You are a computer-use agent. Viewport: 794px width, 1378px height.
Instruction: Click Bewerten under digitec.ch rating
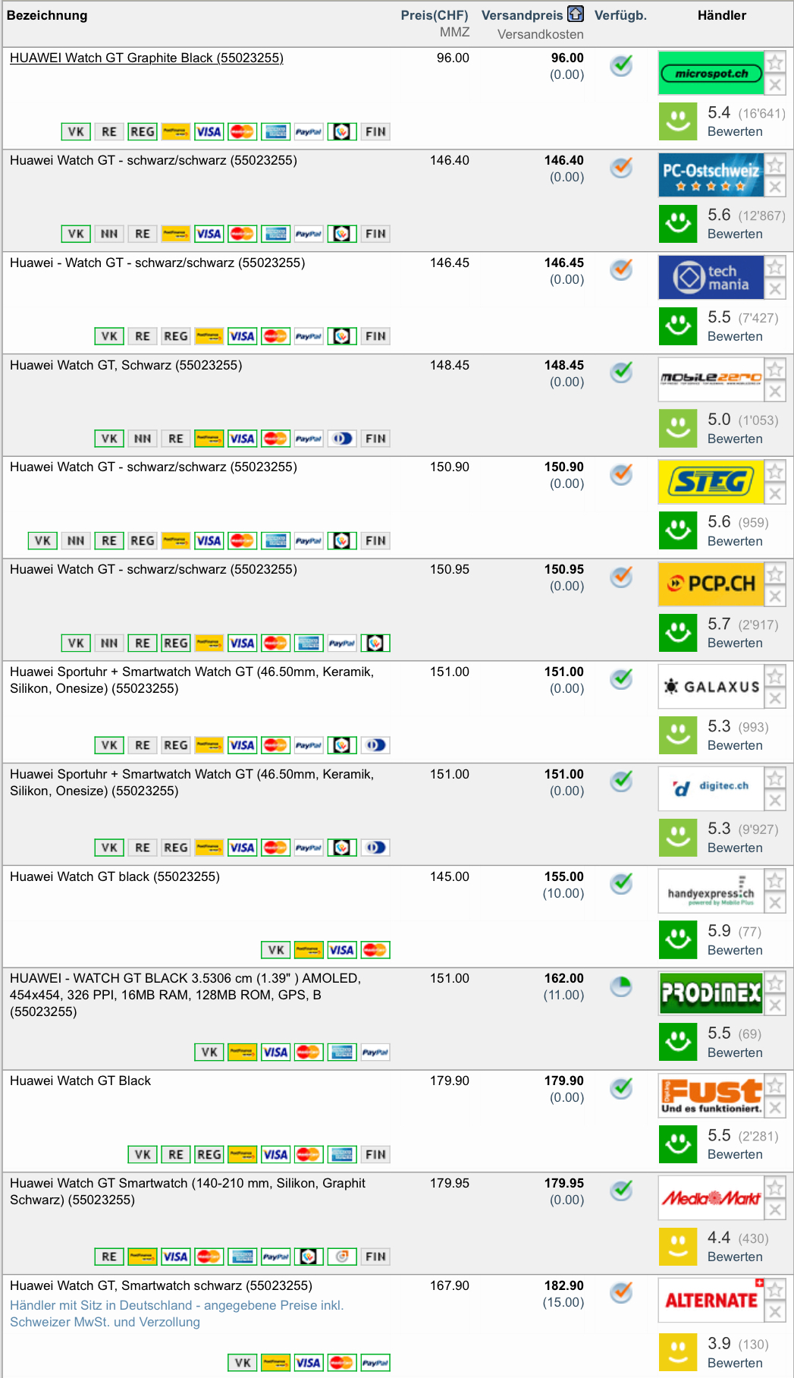(734, 848)
